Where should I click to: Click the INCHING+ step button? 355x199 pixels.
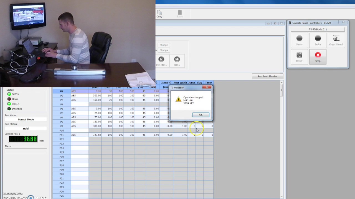pos(161,61)
